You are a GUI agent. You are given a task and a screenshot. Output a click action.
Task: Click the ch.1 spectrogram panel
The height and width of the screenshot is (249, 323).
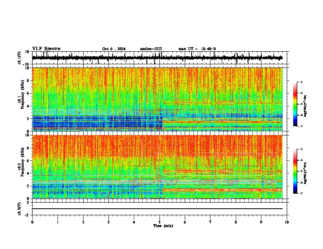coord(159,99)
